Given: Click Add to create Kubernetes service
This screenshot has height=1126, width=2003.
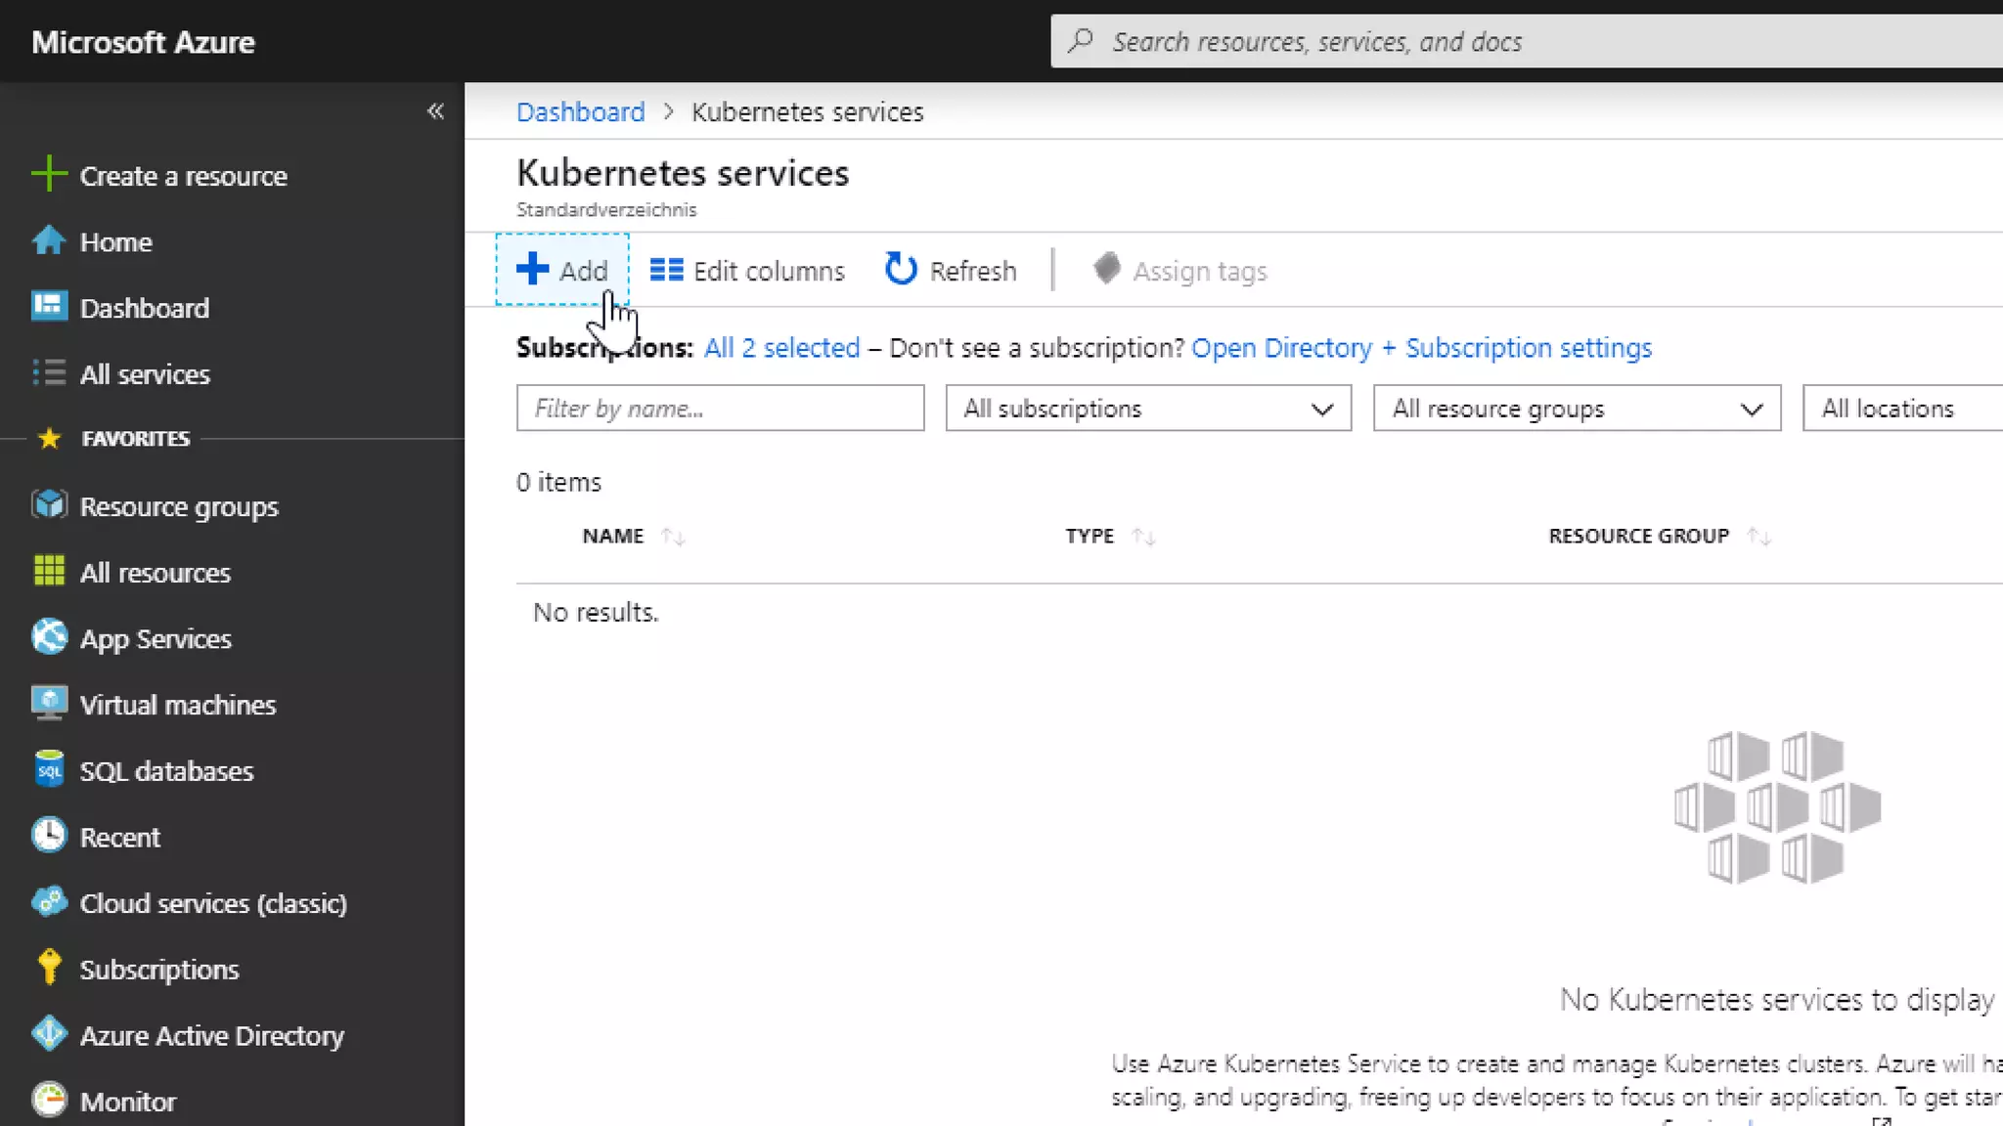Looking at the screenshot, I should [562, 271].
